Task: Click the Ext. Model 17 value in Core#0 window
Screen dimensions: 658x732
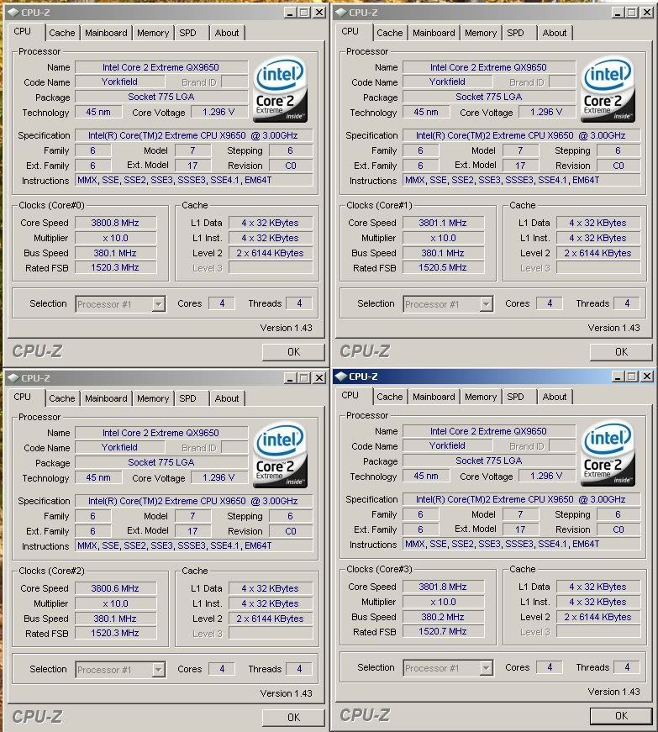Action: coord(192,166)
